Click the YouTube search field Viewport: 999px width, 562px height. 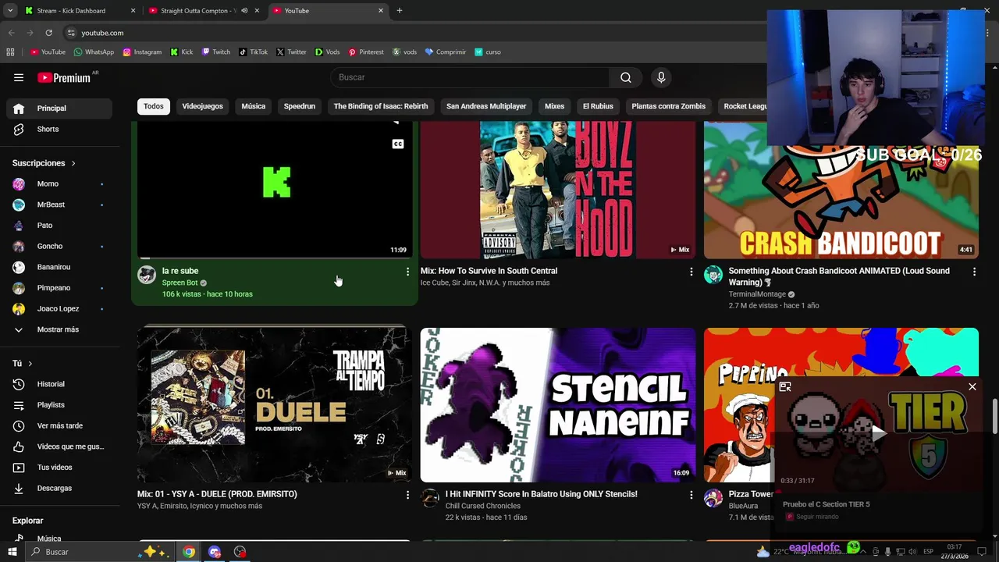pyautogui.click(x=470, y=77)
